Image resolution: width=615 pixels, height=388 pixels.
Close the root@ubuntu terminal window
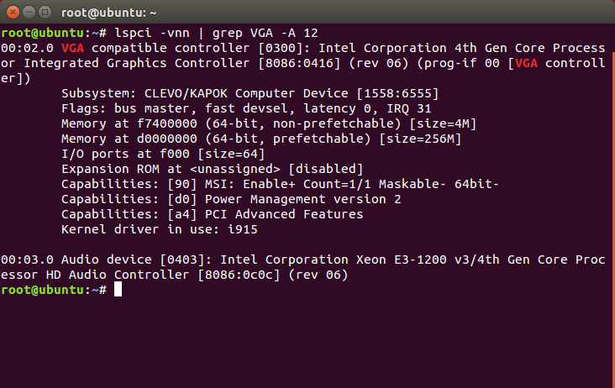pos(13,12)
